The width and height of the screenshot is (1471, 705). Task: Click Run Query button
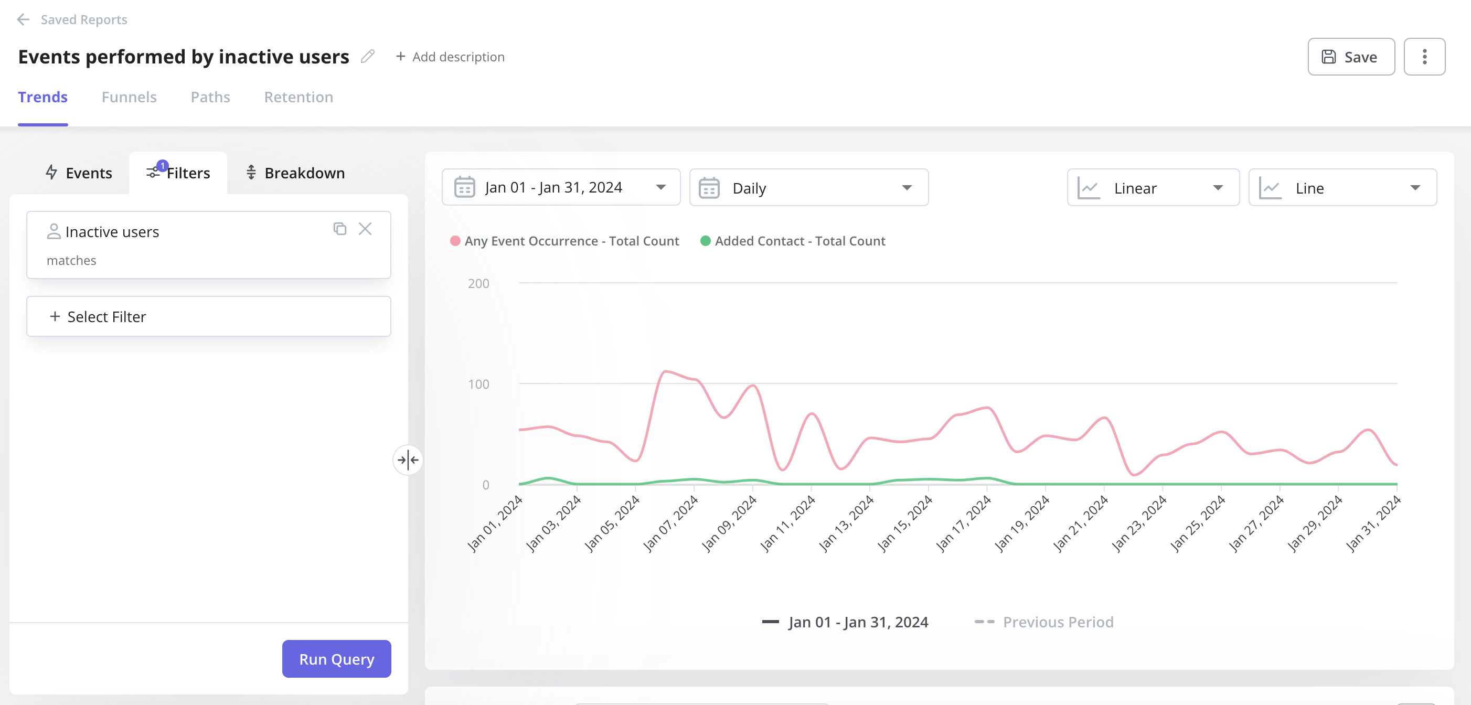click(x=337, y=658)
